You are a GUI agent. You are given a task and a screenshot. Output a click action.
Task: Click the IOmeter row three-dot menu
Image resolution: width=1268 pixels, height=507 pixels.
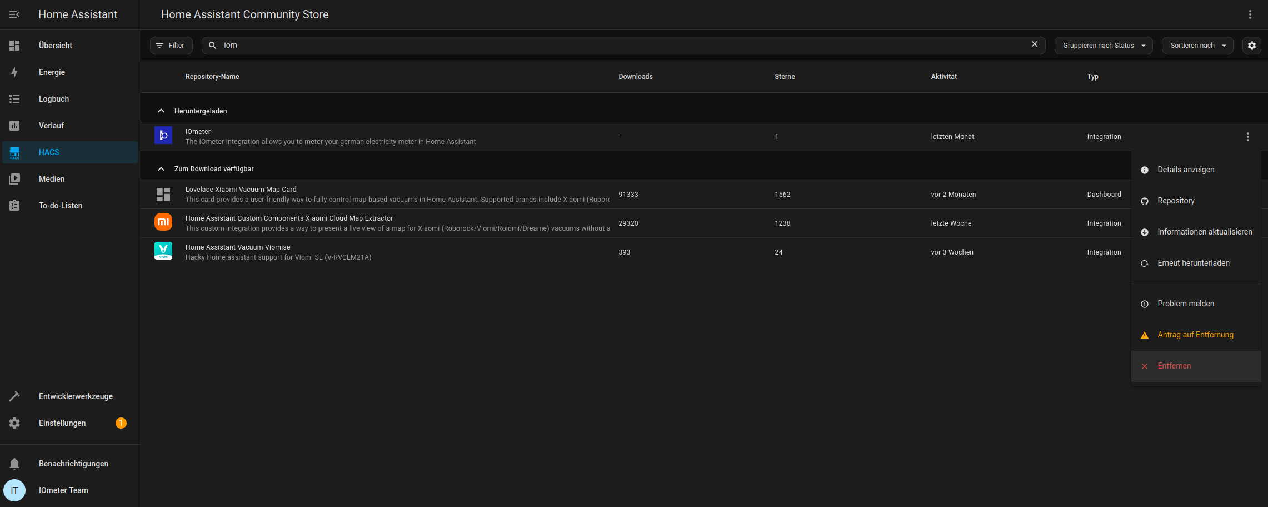click(1248, 137)
